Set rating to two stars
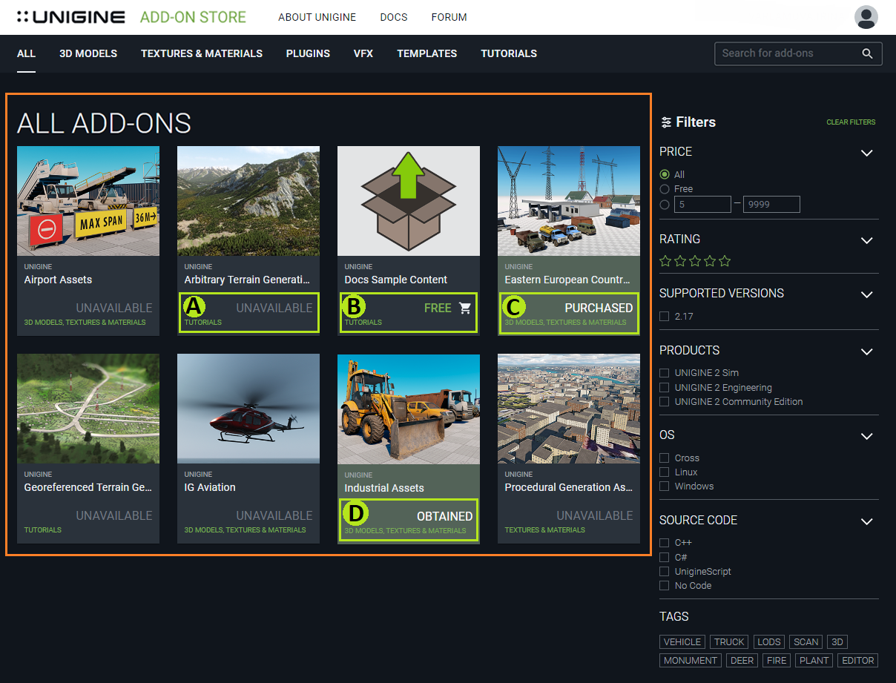Viewport: 896px width, 683px height. coord(680,261)
